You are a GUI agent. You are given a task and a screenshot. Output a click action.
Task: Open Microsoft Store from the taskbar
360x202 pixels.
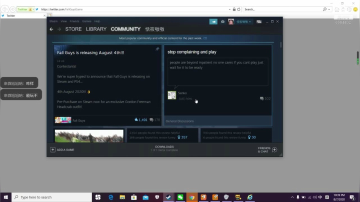point(134,197)
